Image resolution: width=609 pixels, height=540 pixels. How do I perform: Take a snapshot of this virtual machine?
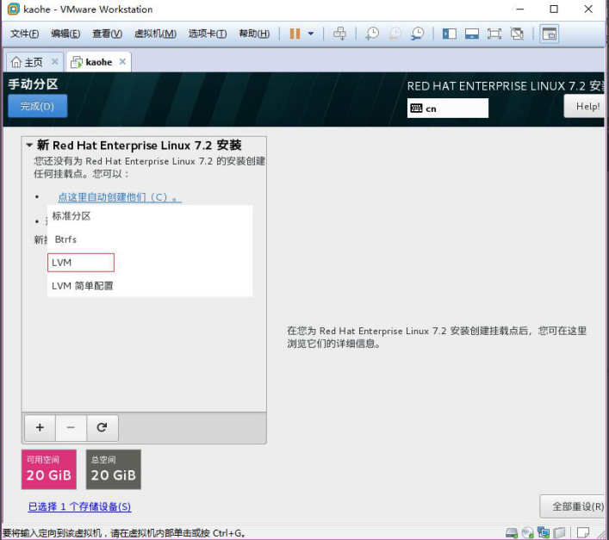point(372,34)
